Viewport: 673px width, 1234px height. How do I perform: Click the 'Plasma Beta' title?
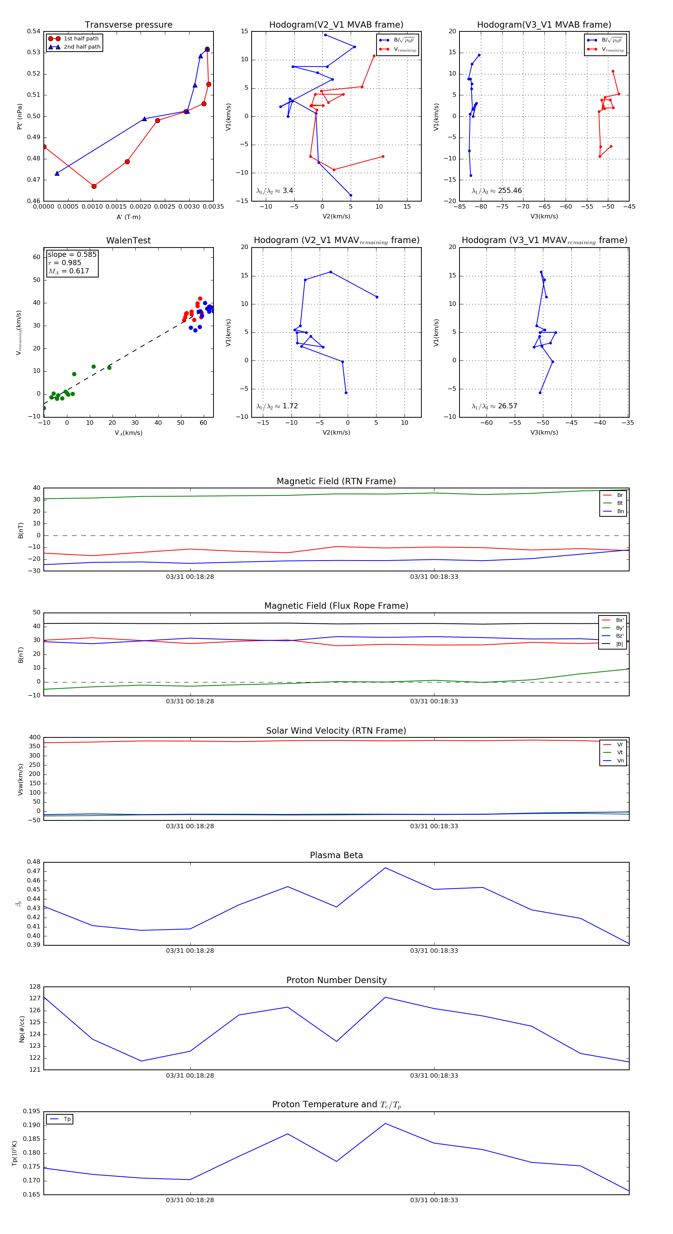tap(336, 855)
